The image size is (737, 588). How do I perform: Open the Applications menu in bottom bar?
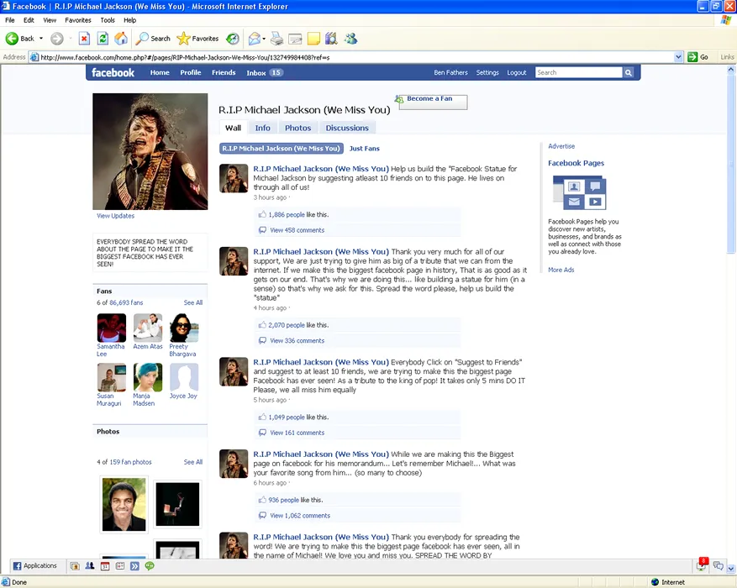(x=34, y=566)
